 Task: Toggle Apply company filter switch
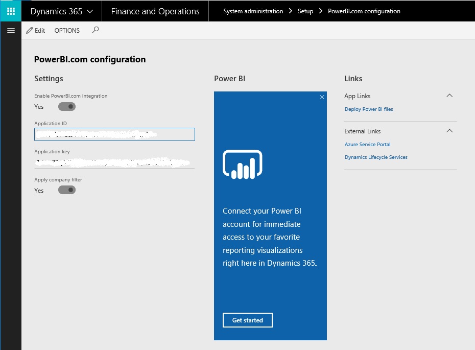[67, 190]
